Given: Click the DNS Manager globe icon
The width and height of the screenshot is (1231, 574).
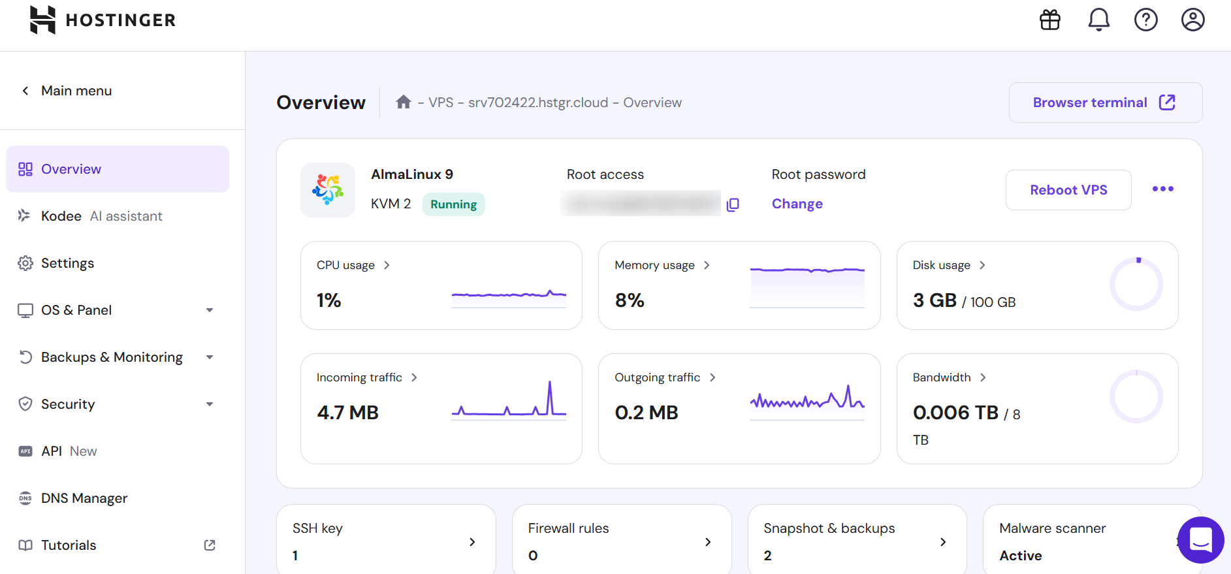Looking at the screenshot, I should tap(25, 498).
